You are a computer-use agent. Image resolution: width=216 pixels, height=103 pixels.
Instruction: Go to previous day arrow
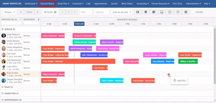pos(21,12)
